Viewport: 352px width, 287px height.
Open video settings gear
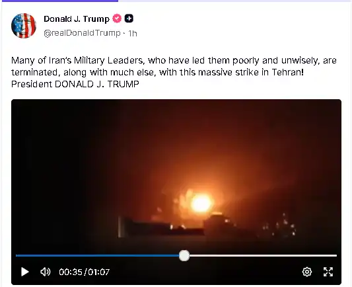point(307,272)
